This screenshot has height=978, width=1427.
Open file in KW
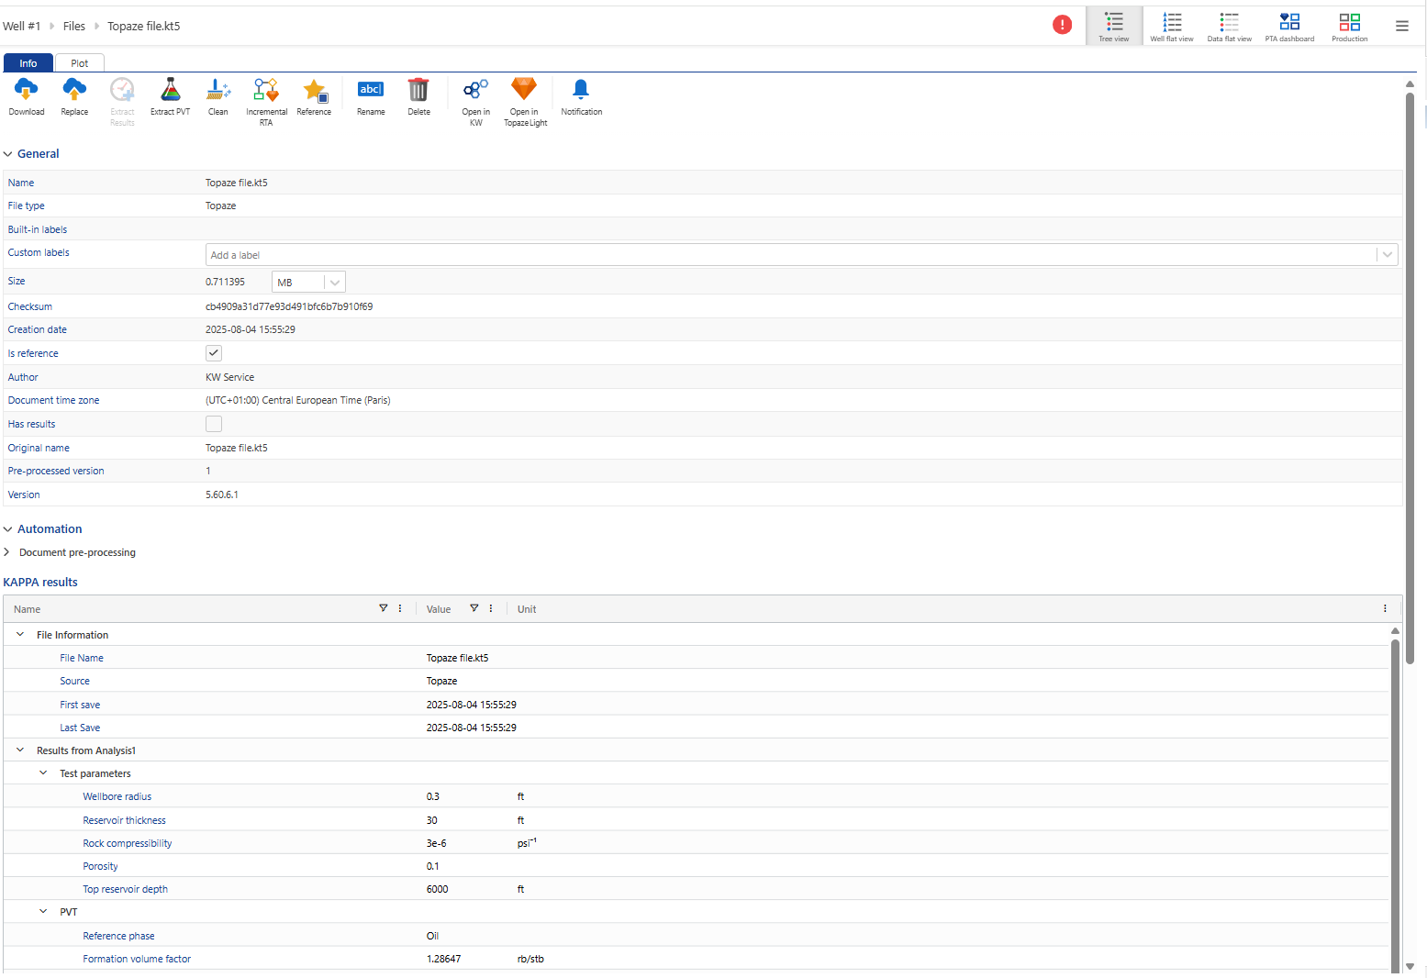tap(475, 102)
